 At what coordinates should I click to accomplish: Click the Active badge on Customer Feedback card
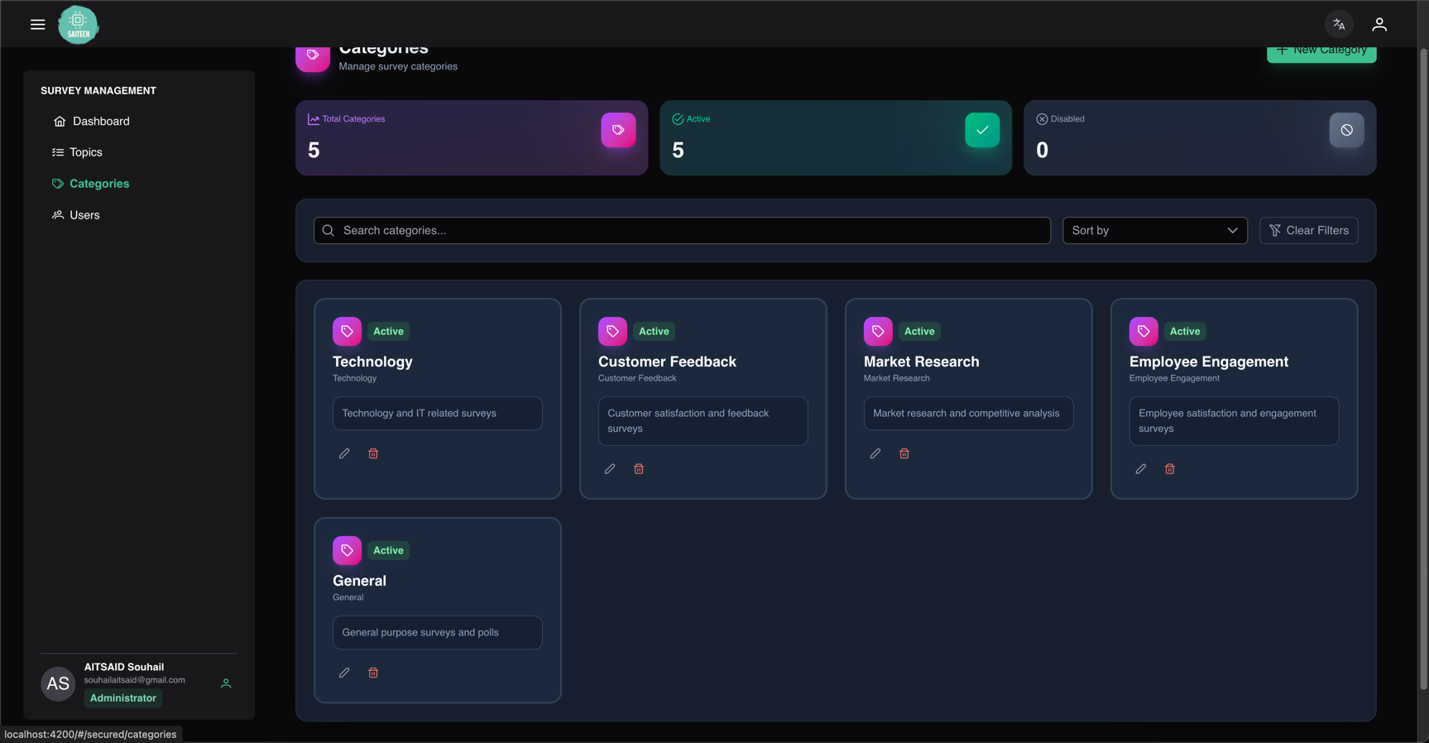(x=654, y=331)
